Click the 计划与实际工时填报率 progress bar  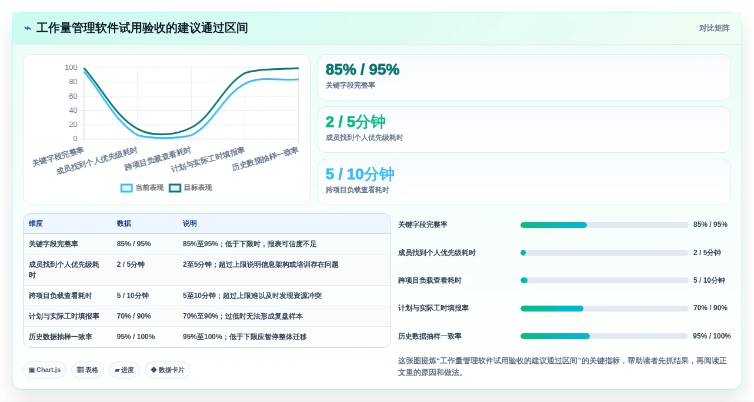604,309
